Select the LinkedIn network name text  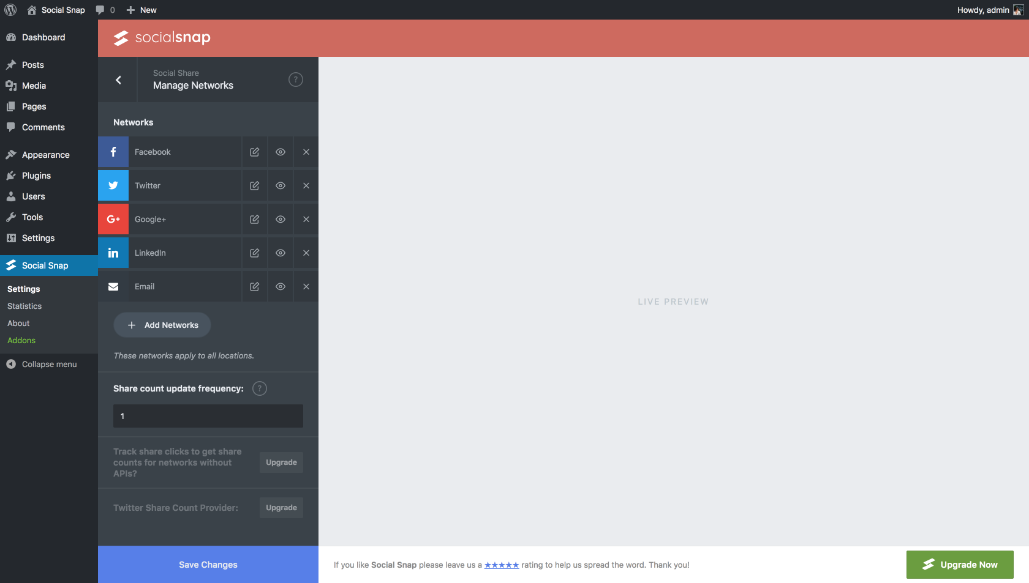(150, 253)
